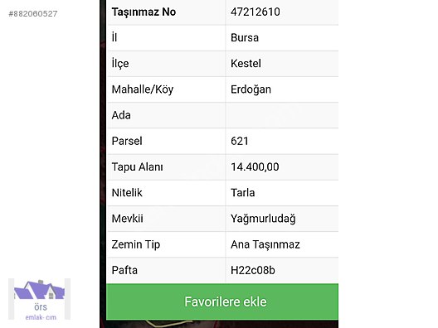Click the örs emlak-cım logo text

41,312
